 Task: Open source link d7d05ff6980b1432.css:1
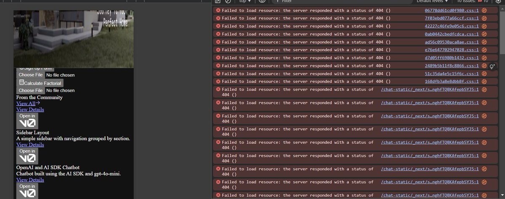coord(452,58)
